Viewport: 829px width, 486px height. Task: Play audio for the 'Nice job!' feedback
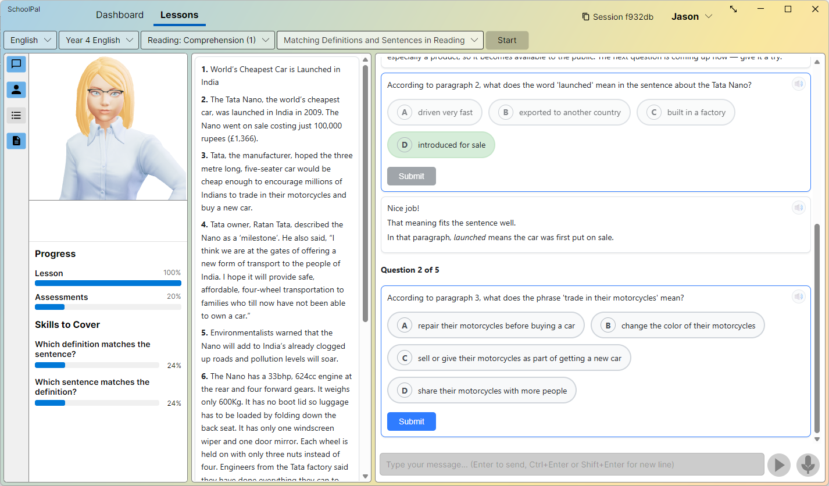click(x=799, y=208)
